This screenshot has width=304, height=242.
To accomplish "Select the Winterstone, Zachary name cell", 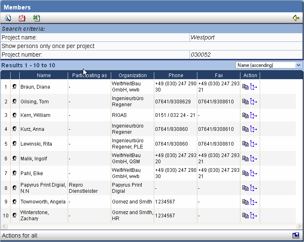I will pos(35,215).
